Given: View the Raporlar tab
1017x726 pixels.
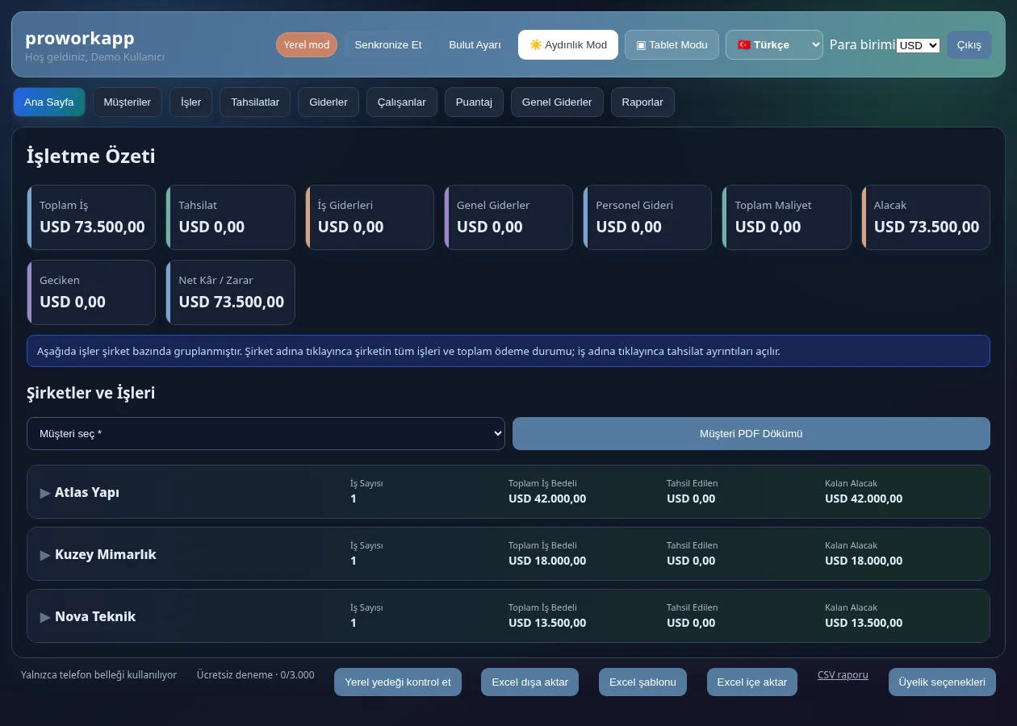Looking at the screenshot, I should (642, 102).
